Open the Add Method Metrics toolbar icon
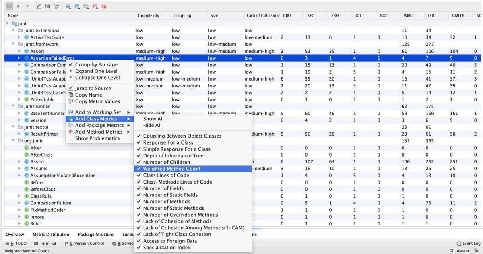The height and width of the screenshot is (254, 483). (x=95, y=6)
